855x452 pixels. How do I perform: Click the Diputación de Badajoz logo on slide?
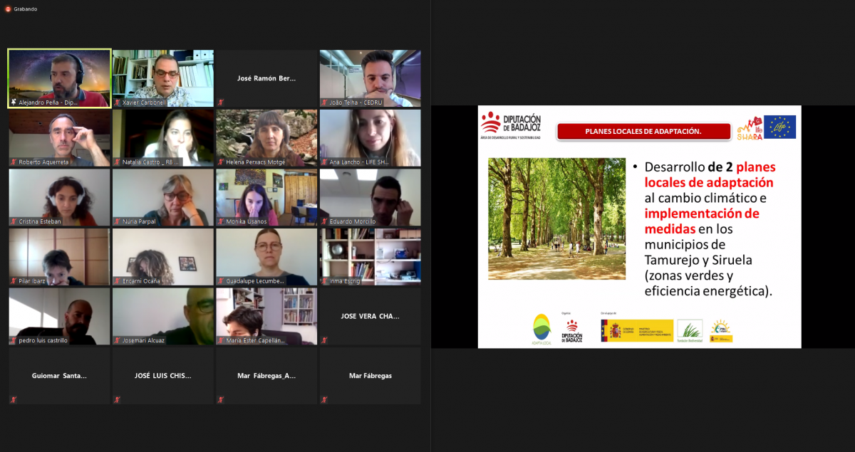[511, 126]
